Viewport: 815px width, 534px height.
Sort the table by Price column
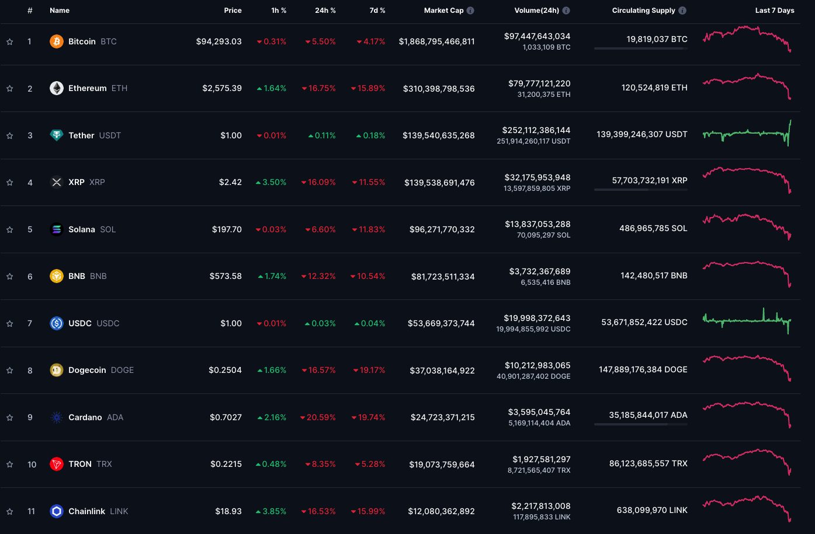233,11
